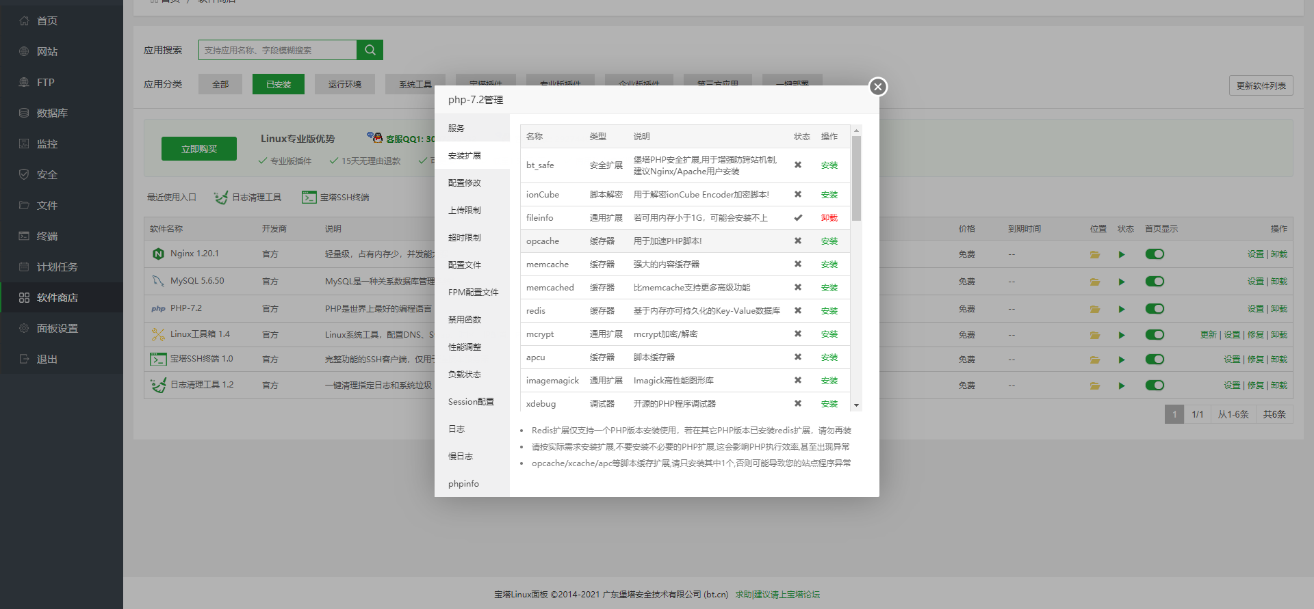The image size is (1314, 609).
Task: Disable homepage display for PHP-7.2
Action: (x=1155, y=309)
